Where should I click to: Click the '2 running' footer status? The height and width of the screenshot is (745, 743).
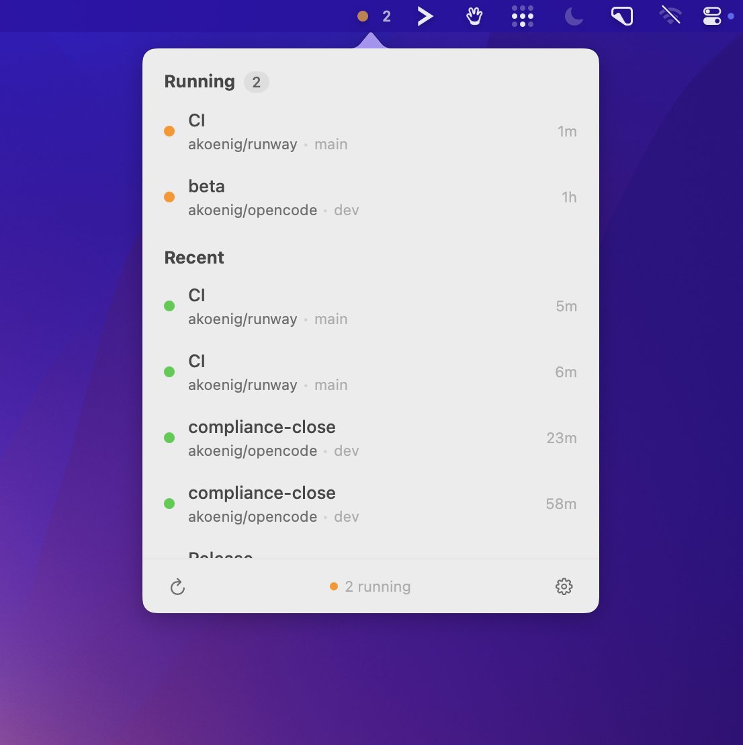[370, 587]
